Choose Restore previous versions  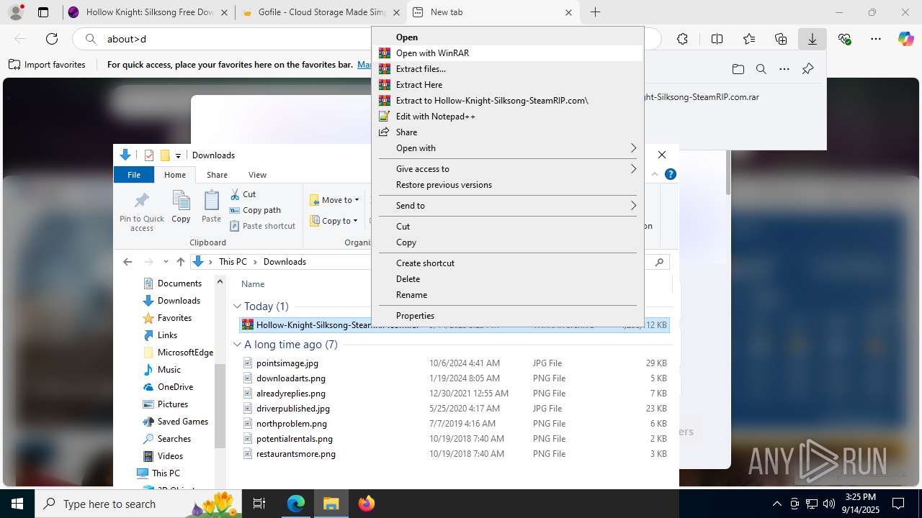point(508,184)
